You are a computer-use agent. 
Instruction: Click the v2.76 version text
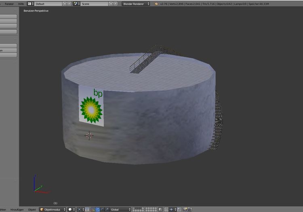[164, 4]
